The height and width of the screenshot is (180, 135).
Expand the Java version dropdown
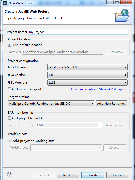pos(88,75)
